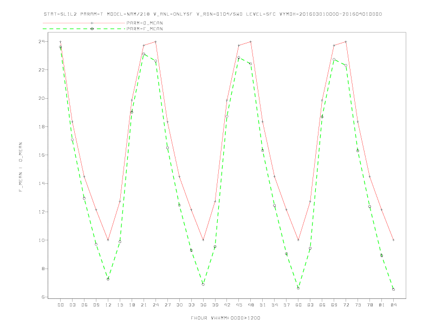
Task: Click x-axis tick label 18
Action: (x=132, y=305)
